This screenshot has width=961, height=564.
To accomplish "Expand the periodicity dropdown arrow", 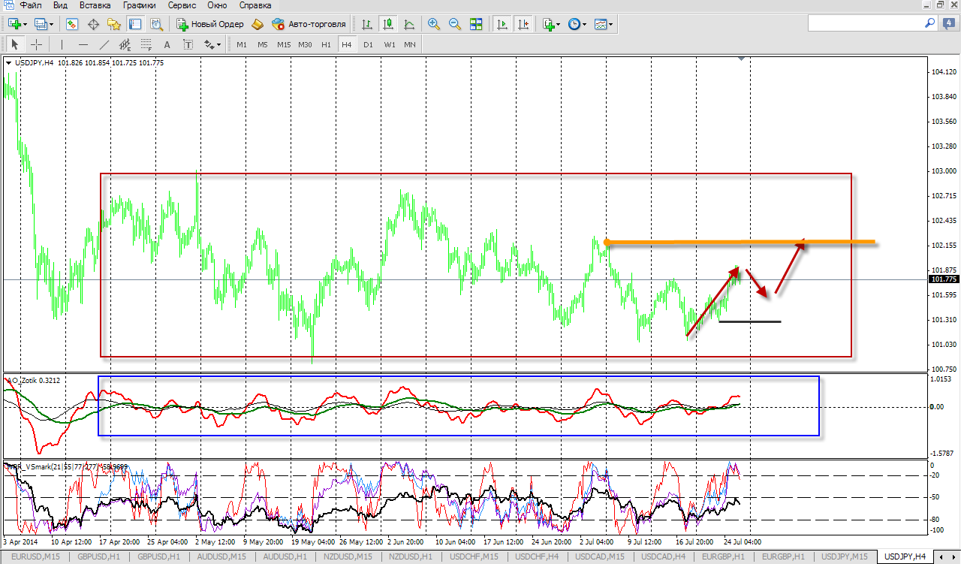I will click(586, 24).
